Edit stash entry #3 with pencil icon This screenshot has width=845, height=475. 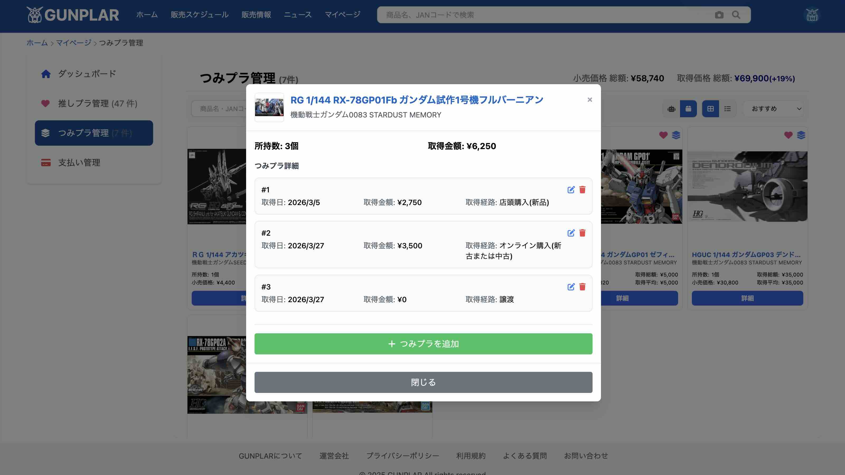(x=571, y=287)
